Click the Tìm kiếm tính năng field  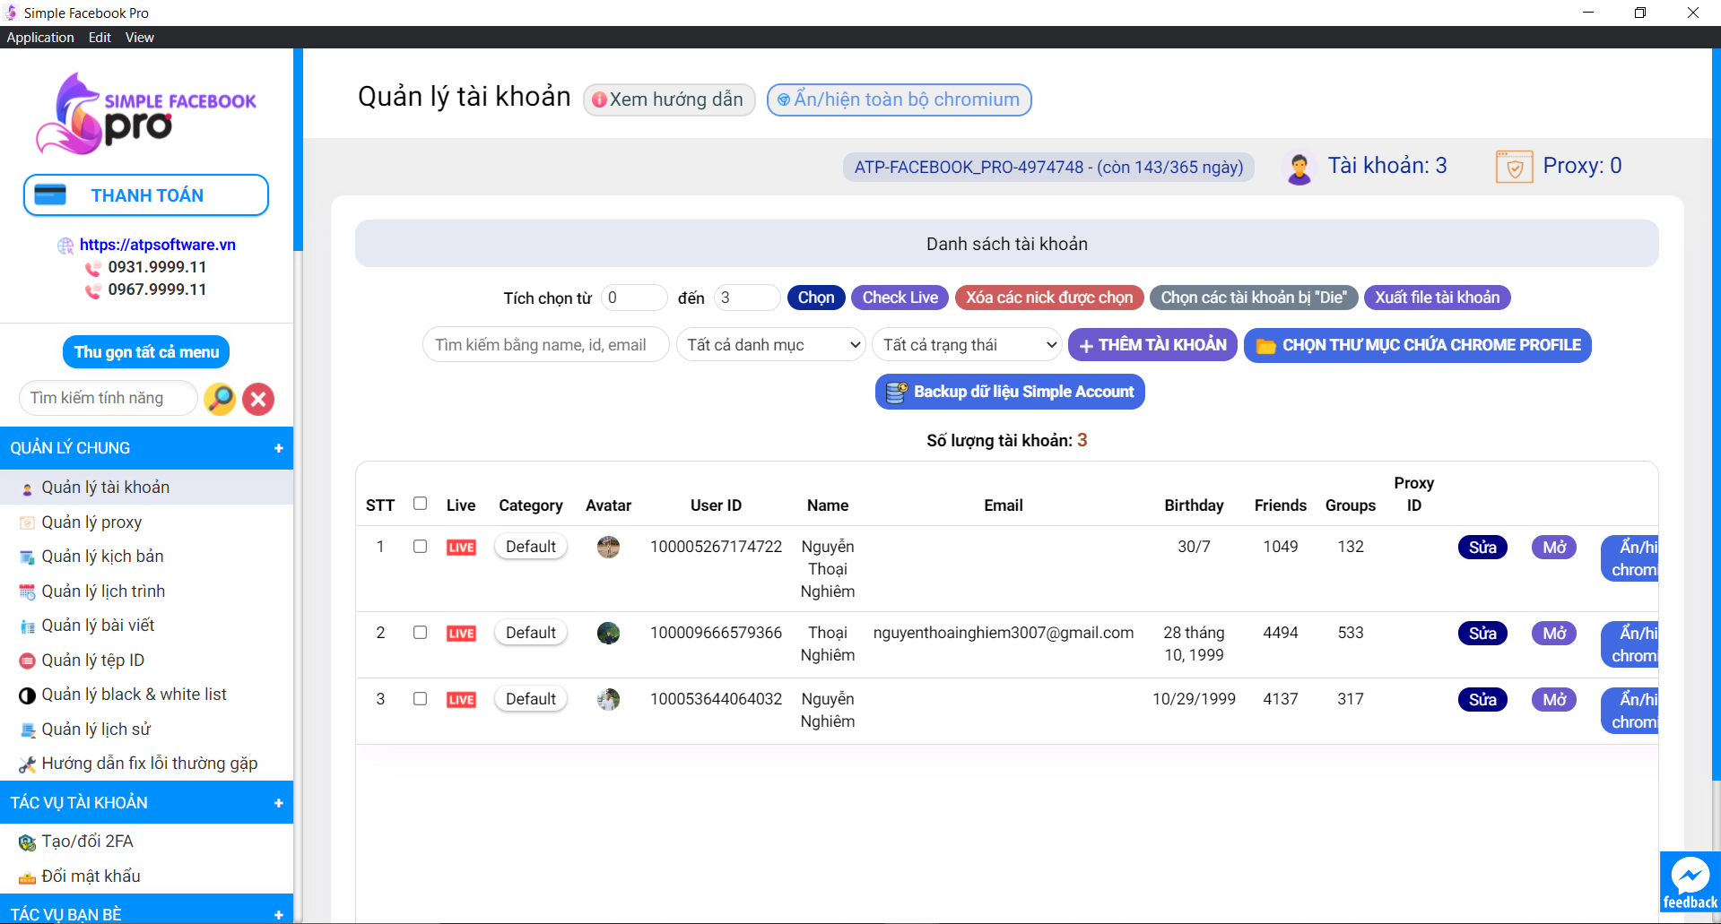click(x=108, y=398)
